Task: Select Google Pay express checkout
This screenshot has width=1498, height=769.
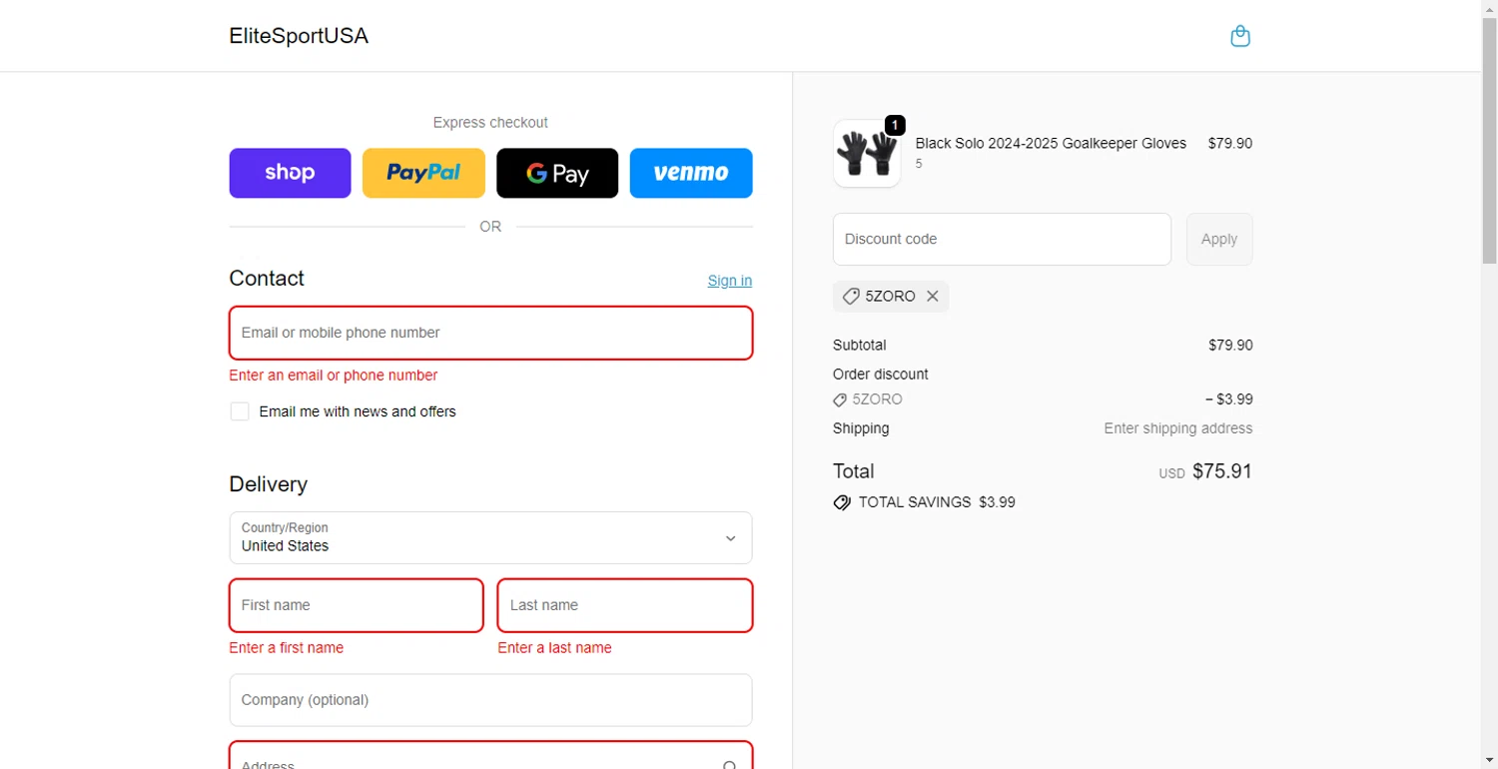Action: click(557, 173)
